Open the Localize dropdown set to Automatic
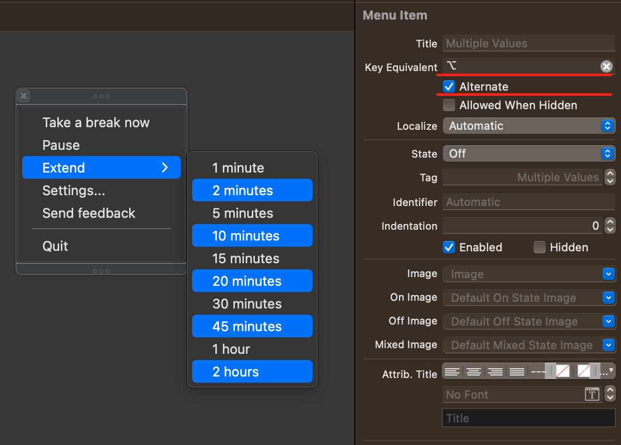This screenshot has width=621, height=445. point(609,126)
